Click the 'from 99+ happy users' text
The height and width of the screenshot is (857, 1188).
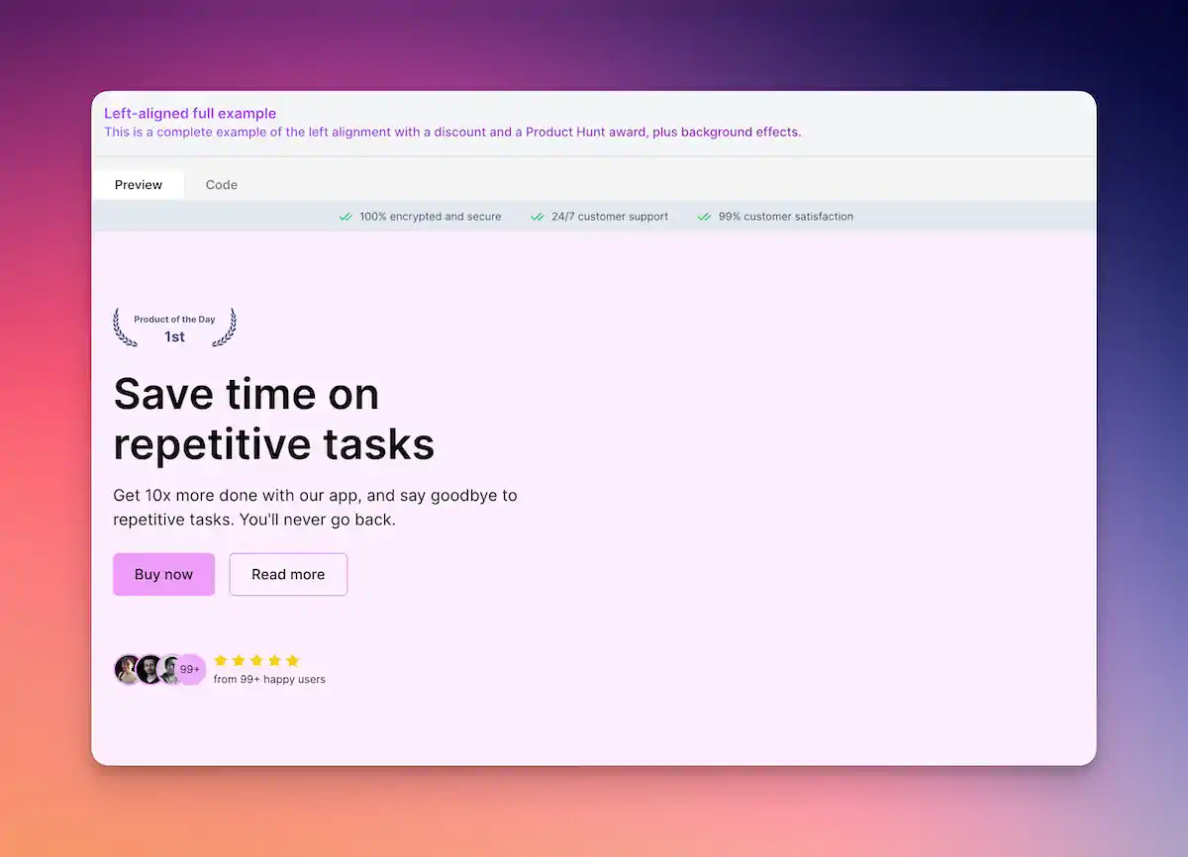tap(269, 679)
